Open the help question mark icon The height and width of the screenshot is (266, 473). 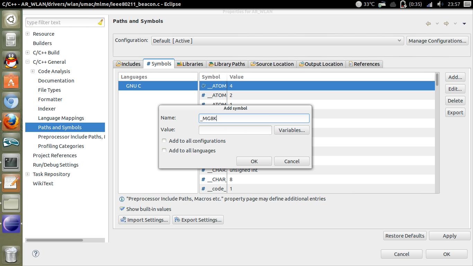click(36, 254)
